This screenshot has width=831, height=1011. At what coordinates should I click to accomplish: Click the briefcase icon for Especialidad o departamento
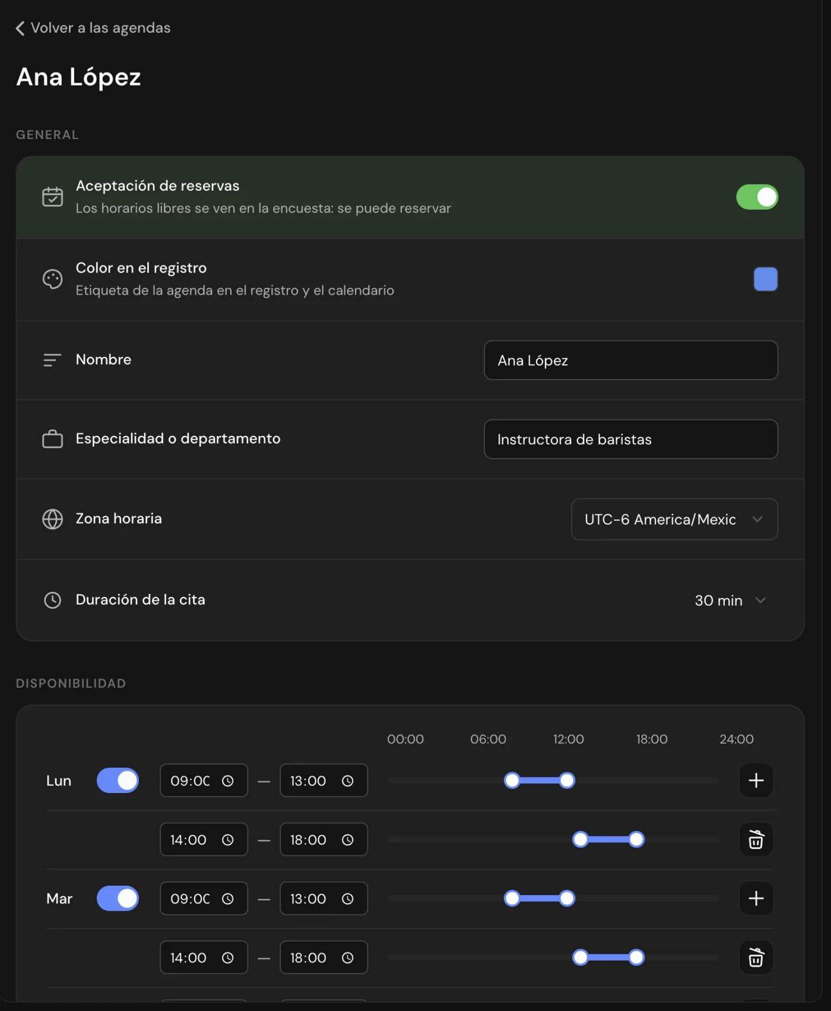(x=53, y=439)
